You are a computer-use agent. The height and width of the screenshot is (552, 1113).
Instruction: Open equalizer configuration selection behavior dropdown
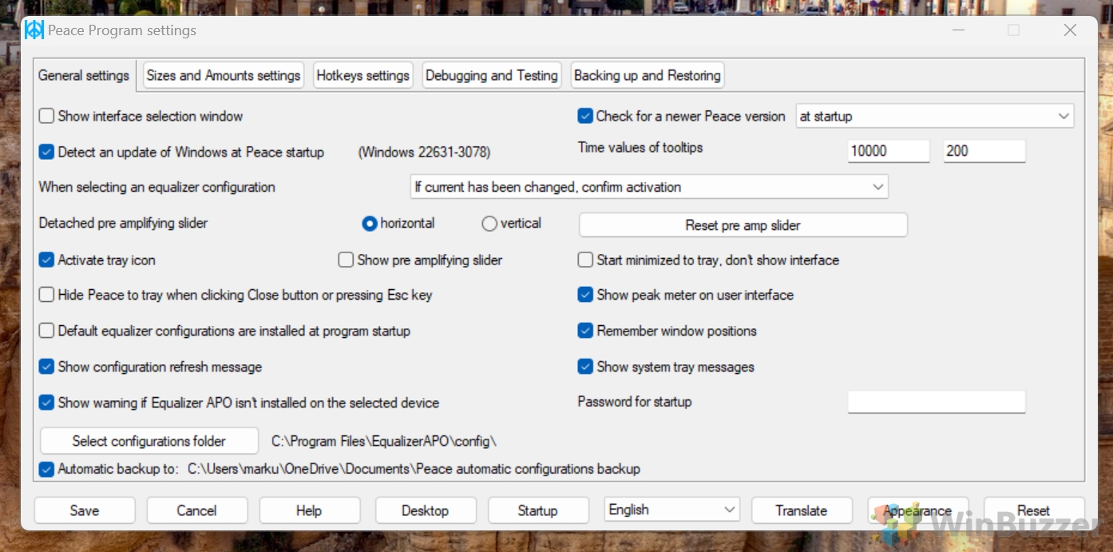coord(649,187)
